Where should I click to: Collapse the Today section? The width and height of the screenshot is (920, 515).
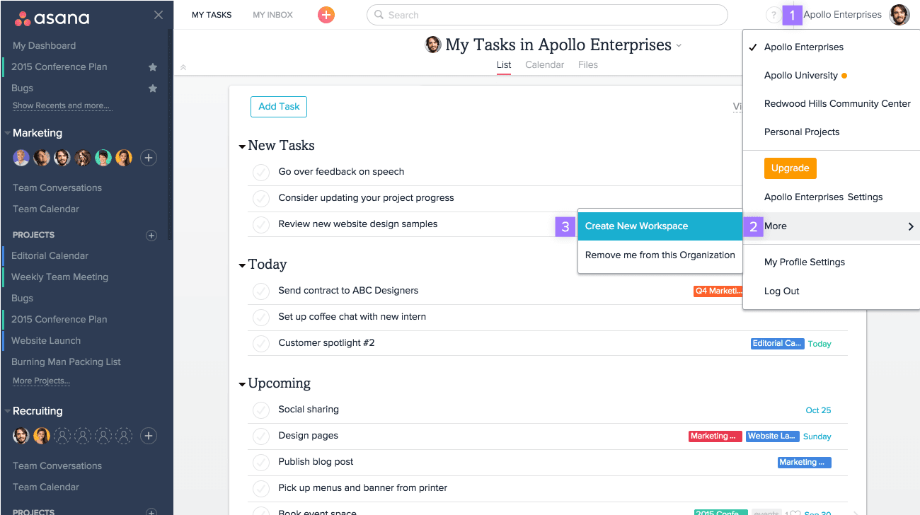[242, 265]
